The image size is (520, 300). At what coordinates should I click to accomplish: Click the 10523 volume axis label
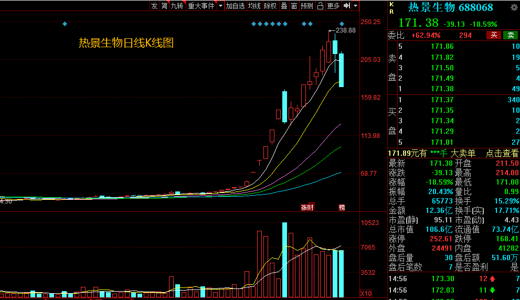(x=370, y=223)
